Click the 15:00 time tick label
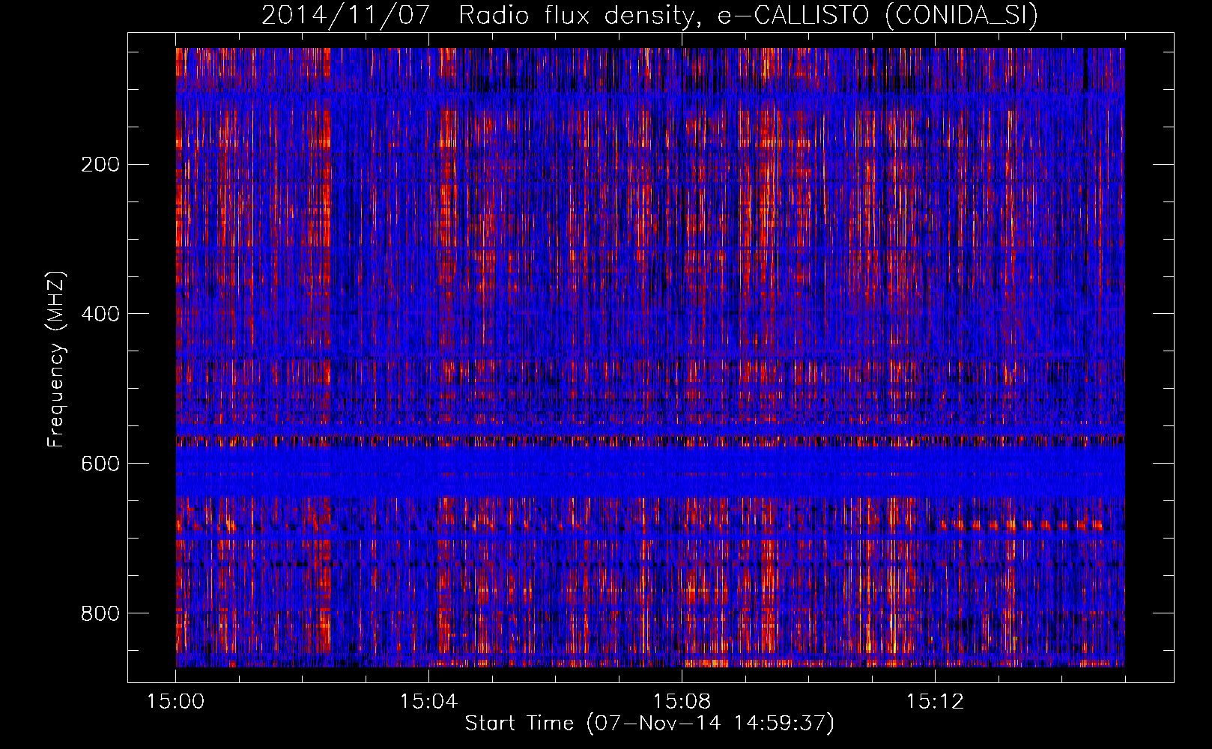This screenshot has height=749, width=1212. pyautogui.click(x=176, y=702)
